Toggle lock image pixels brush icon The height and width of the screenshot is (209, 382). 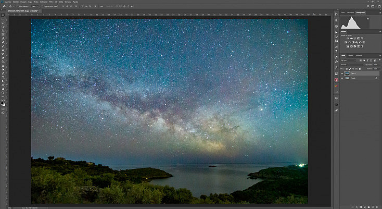(x=350, y=69)
